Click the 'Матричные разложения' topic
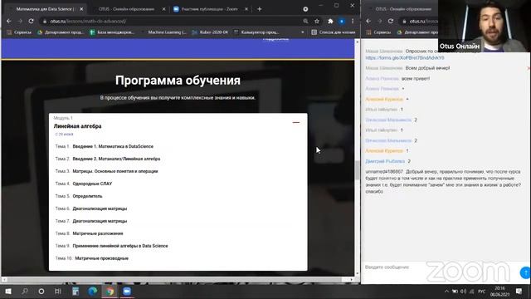Image resolution: width=531 pixels, height=299 pixels. pos(98,233)
